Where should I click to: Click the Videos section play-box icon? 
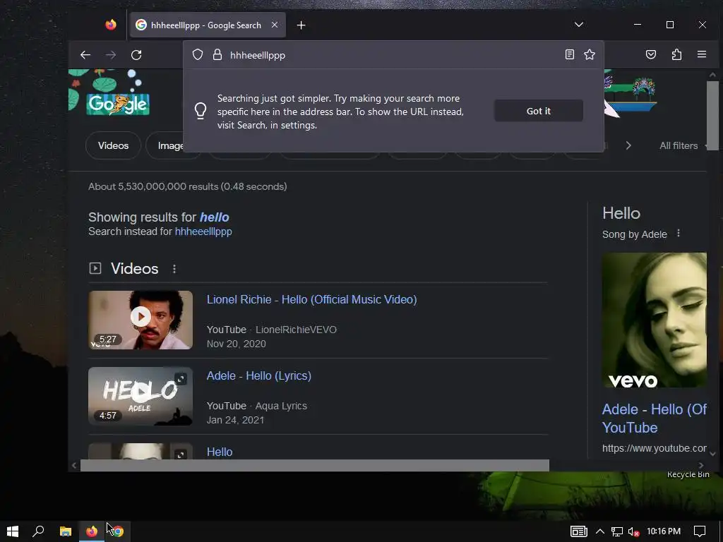coord(95,268)
